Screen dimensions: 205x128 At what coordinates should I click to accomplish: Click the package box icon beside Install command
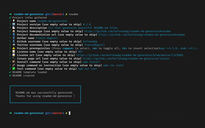[14, 62]
